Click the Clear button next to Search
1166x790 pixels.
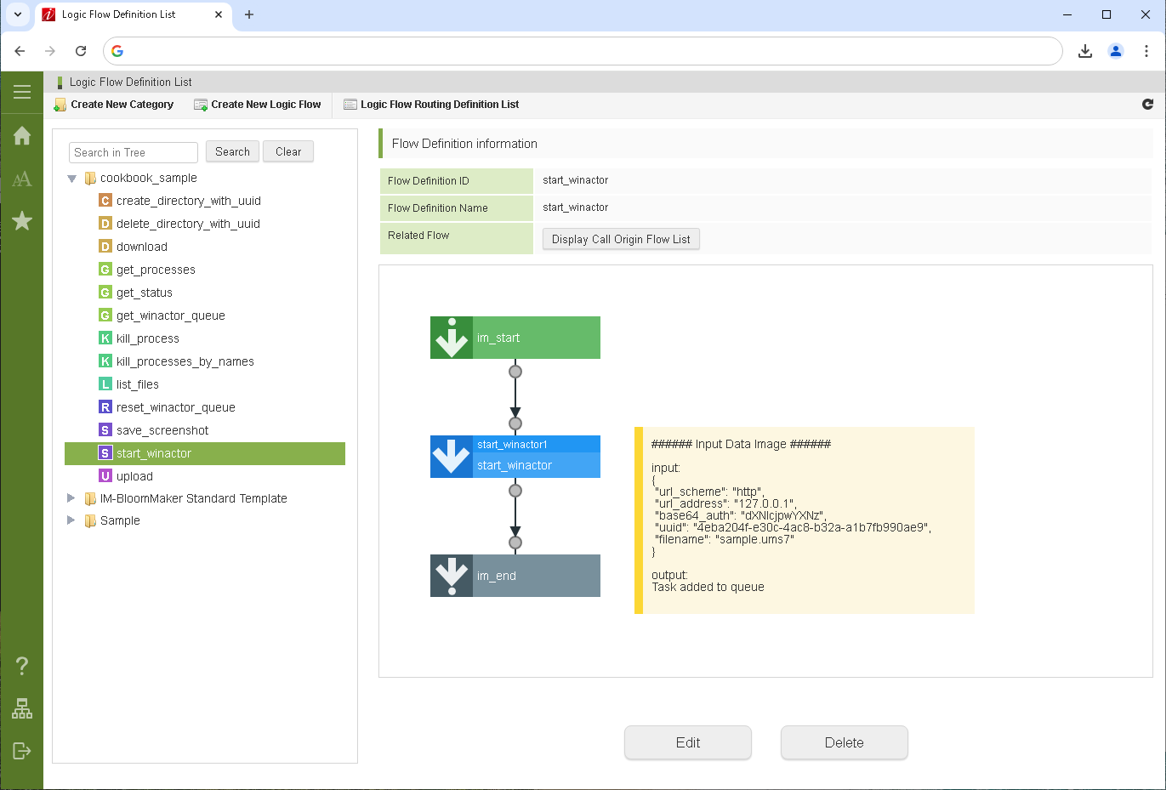click(x=288, y=151)
